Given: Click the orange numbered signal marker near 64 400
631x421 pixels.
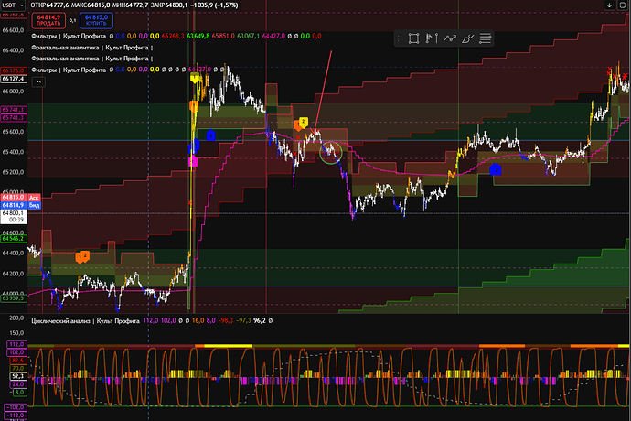Looking at the screenshot, I should [82, 256].
